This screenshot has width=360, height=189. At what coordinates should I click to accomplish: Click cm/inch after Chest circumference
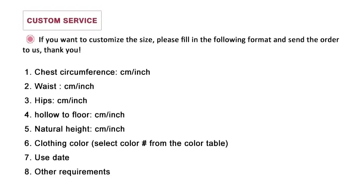135,72
